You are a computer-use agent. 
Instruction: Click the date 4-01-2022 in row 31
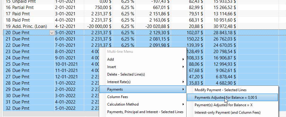coord(65,102)
